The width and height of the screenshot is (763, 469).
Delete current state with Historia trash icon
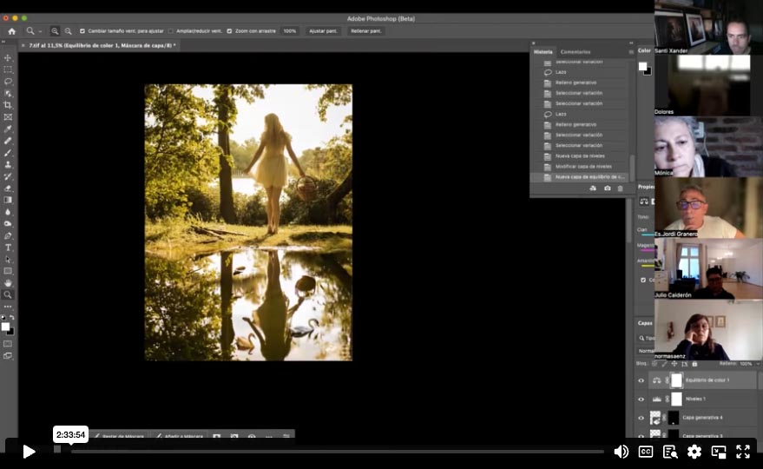[620, 188]
